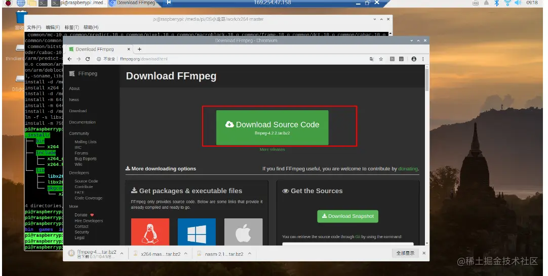Open 标签(T) menu in terminal window
Image resolution: width=548 pixels, height=276 pixels.
click(71, 27)
